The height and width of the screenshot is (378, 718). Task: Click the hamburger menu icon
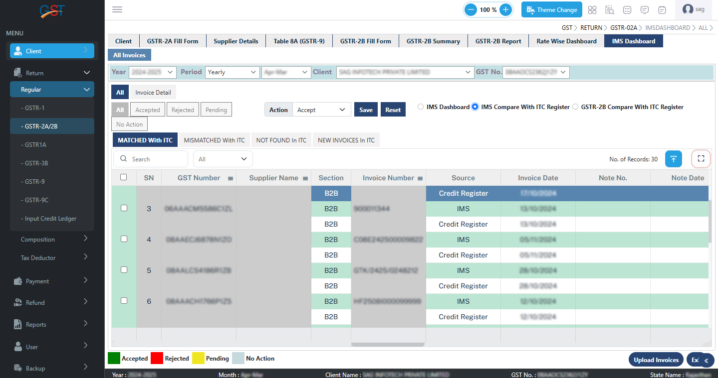(x=117, y=9)
